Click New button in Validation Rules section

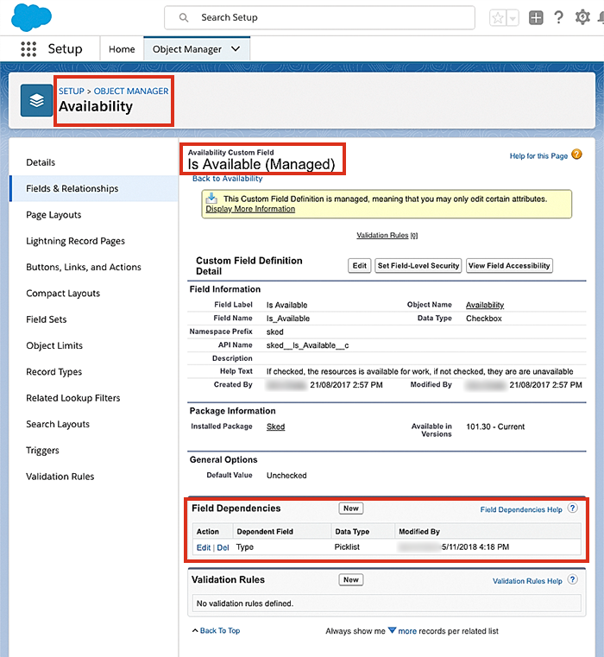tap(351, 579)
